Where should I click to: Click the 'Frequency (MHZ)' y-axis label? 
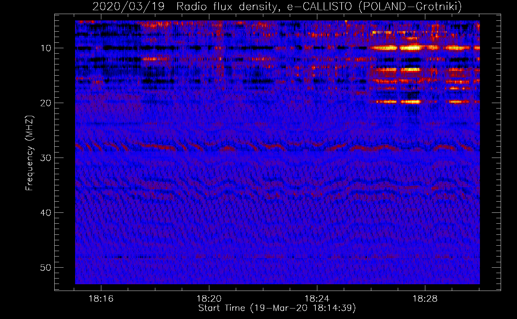[29, 153]
